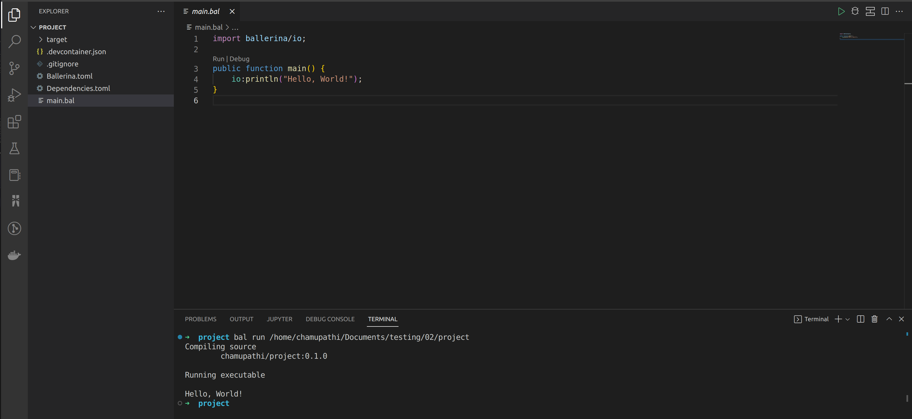
Task: Open the Testing flask icon
Action: pyautogui.click(x=14, y=148)
